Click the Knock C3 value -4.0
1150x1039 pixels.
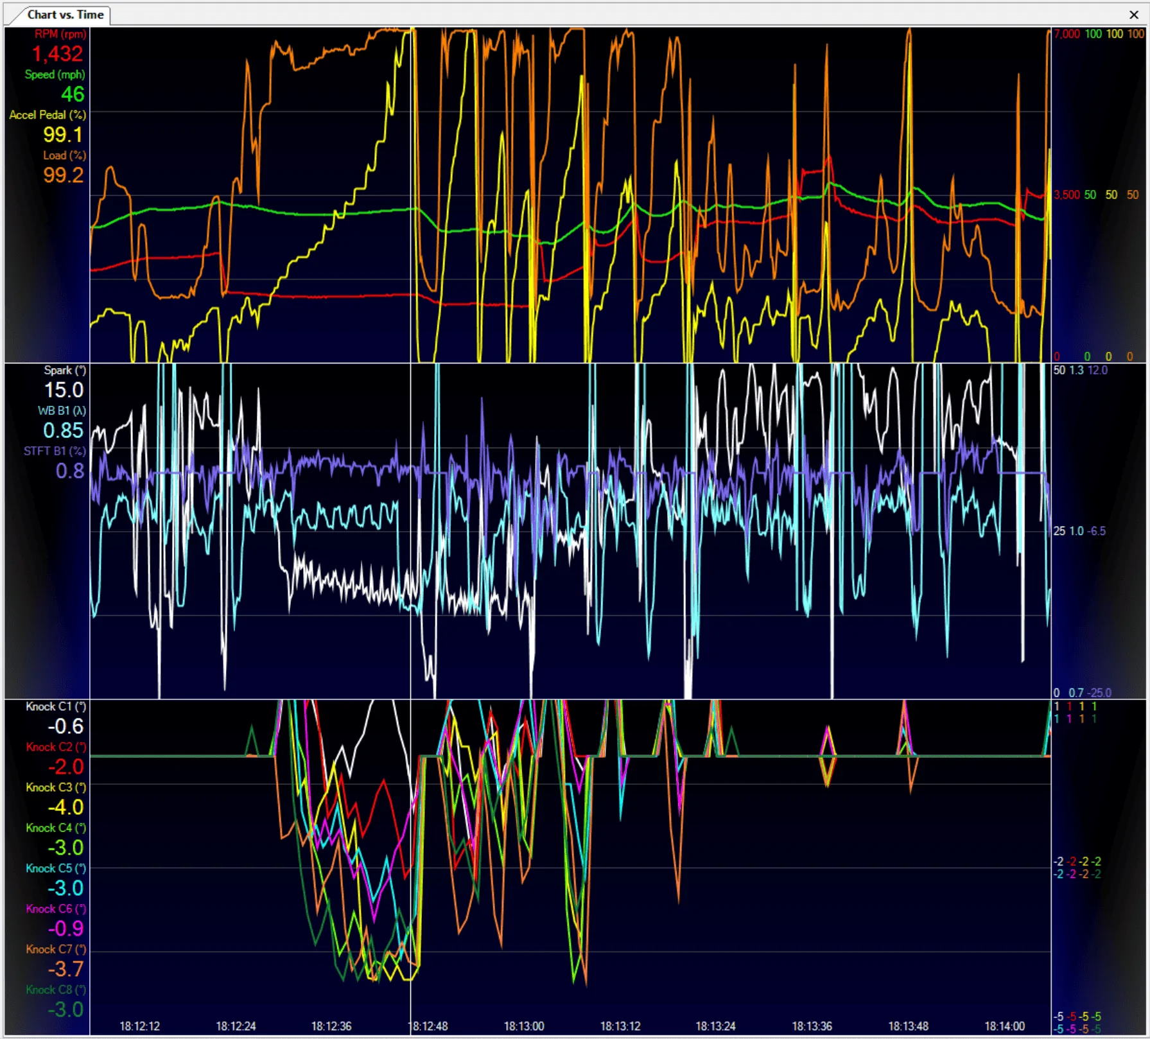(x=65, y=808)
